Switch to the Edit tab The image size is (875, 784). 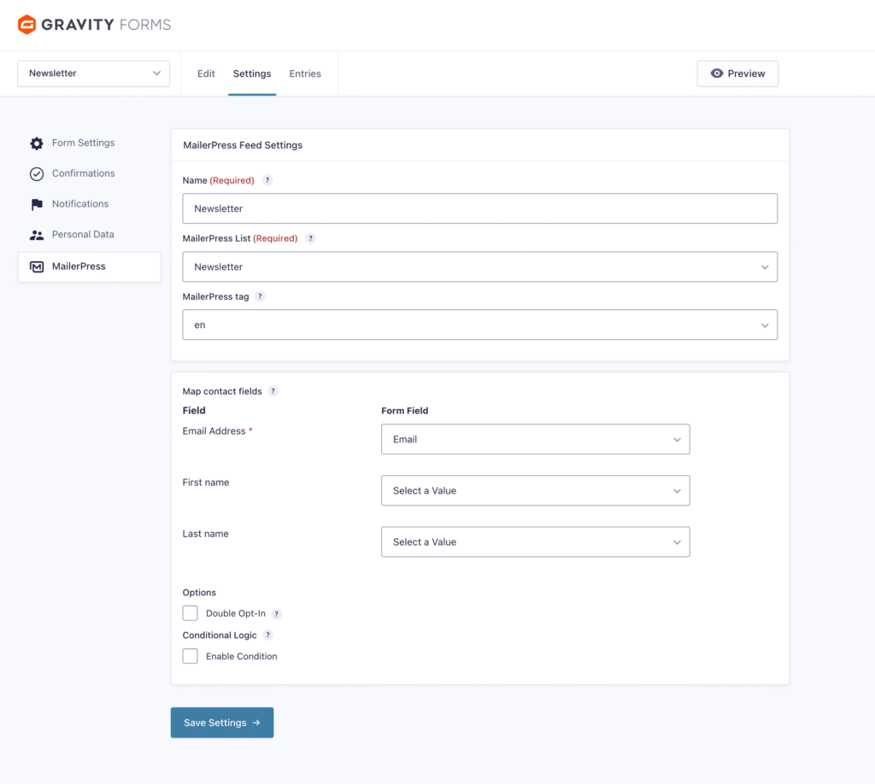tap(206, 73)
